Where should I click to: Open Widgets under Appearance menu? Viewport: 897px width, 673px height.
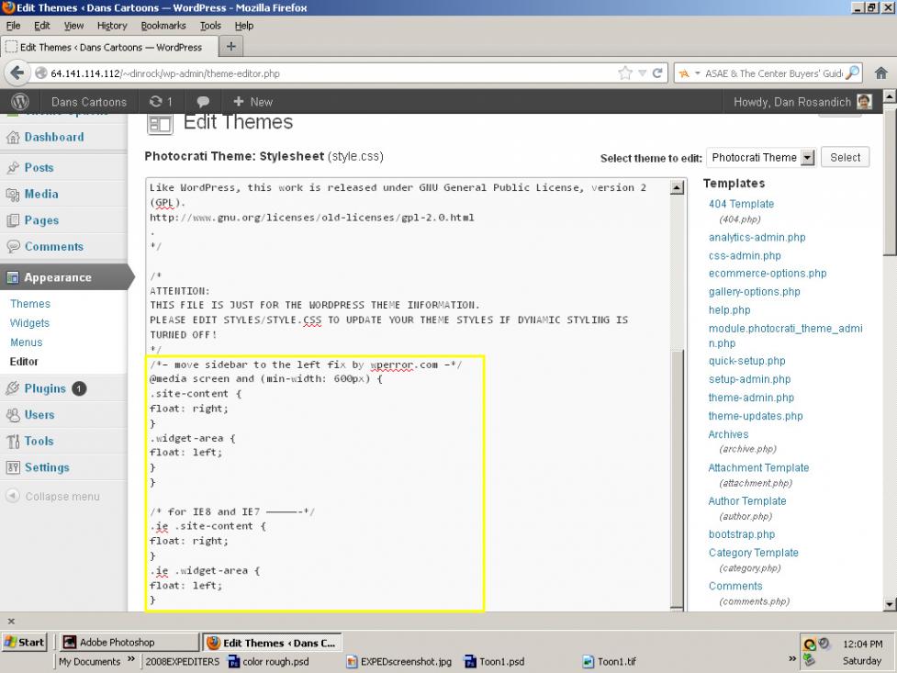pos(29,323)
